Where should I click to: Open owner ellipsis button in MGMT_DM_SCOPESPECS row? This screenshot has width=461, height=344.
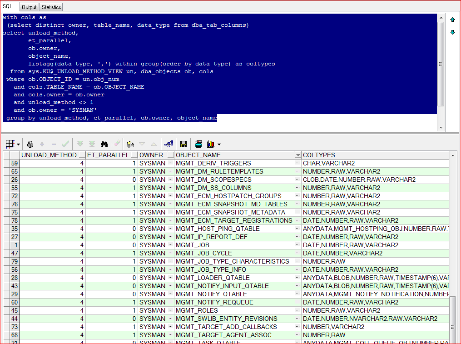coord(170,179)
